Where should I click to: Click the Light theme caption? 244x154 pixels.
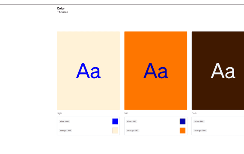point(60,113)
